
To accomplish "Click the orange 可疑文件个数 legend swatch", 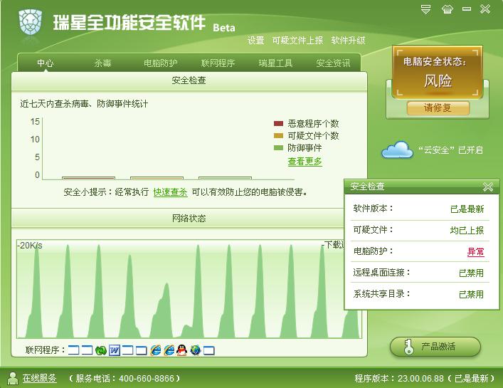I will pos(278,136).
